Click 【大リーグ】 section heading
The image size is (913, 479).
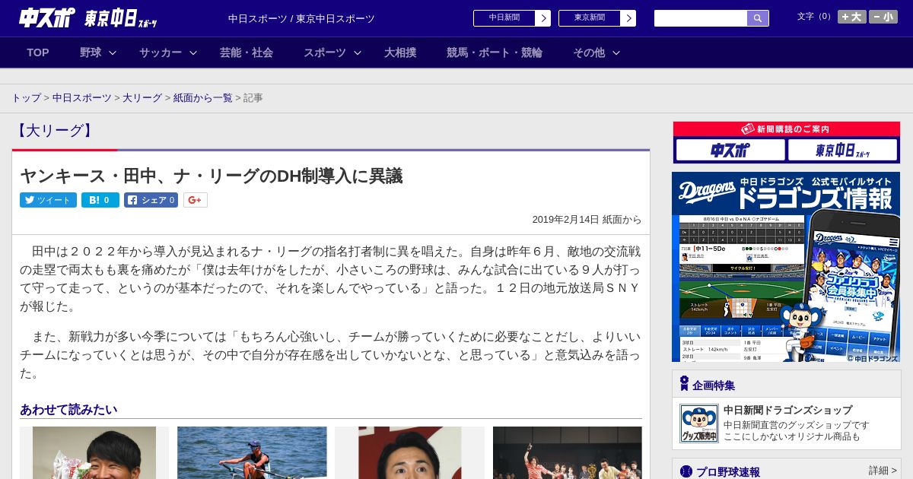54,131
